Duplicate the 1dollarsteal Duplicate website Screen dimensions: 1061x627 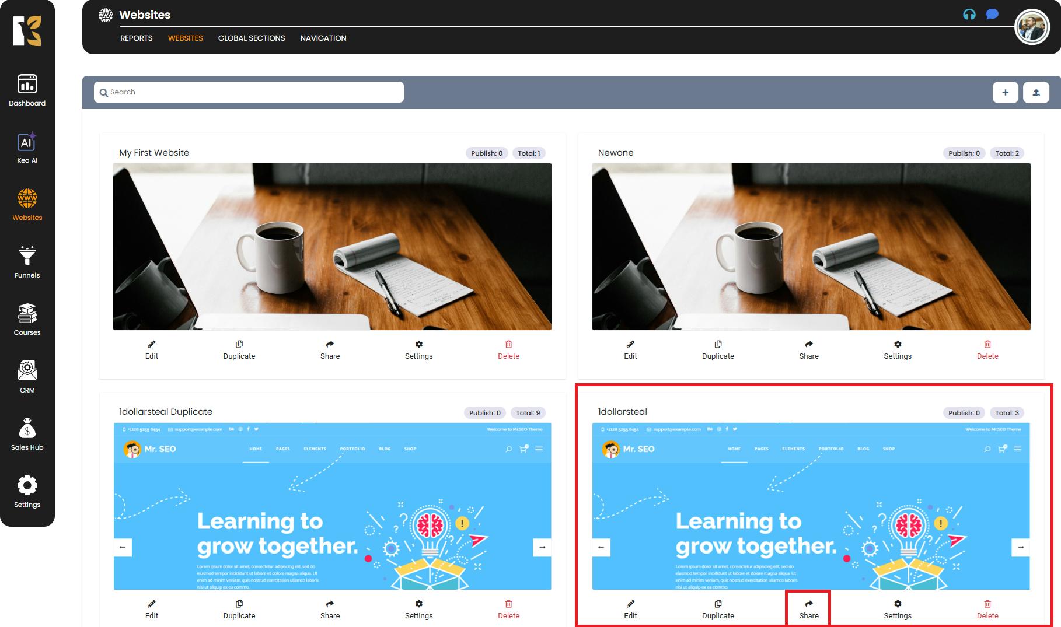click(x=239, y=609)
